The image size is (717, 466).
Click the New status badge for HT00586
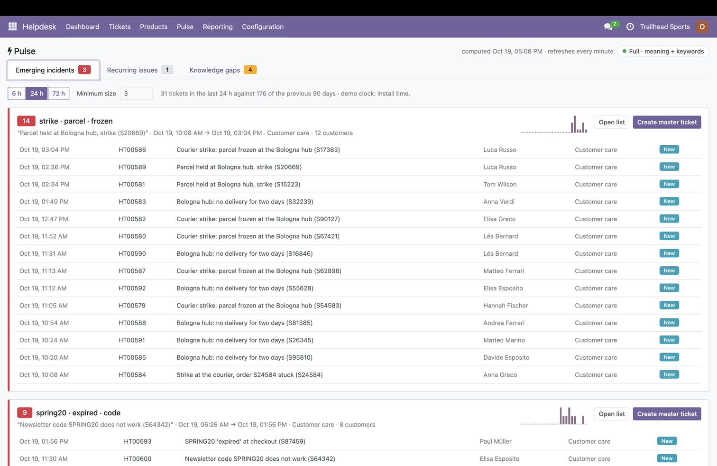coord(669,149)
